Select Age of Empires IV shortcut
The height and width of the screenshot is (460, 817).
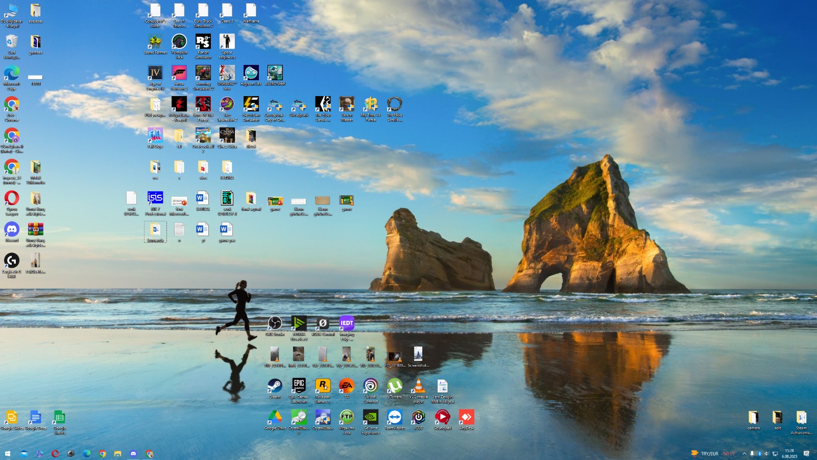coord(155,77)
